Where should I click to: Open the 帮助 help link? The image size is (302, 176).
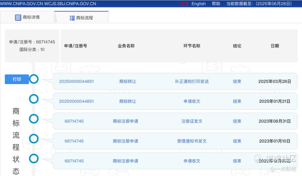point(216,4)
